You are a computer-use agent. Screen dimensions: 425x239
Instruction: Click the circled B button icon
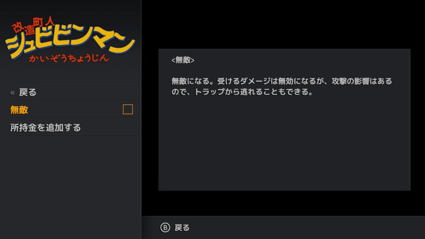pyautogui.click(x=165, y=228)
